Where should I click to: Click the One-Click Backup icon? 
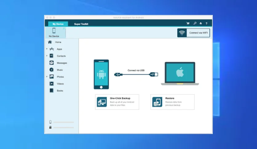point(102,102)
